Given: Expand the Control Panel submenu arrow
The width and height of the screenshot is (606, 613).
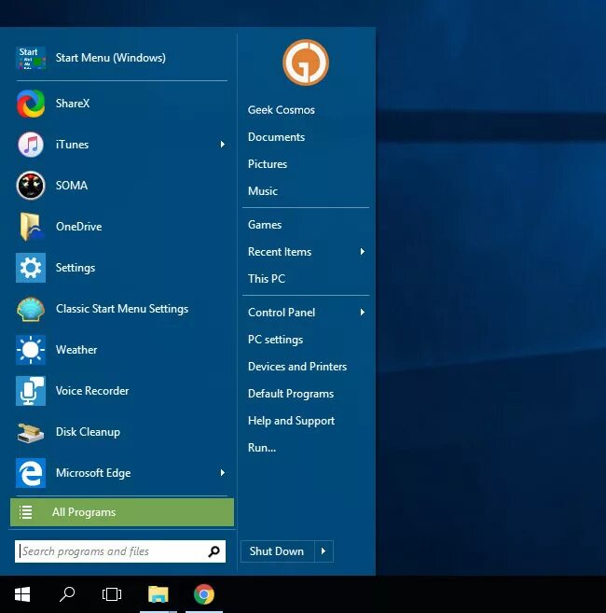Looking at the screenshot, I should tap(362, 312).
